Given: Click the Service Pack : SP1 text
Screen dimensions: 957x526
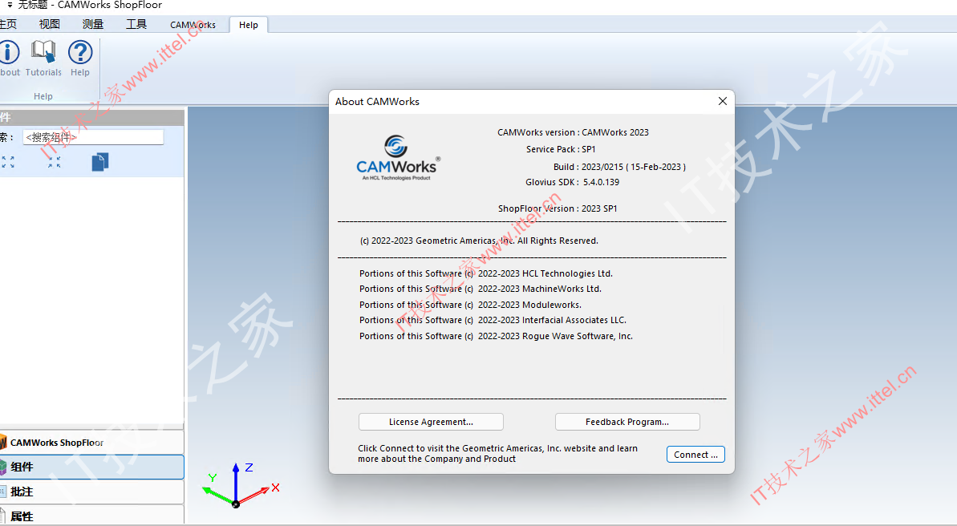Looking at the screenshot, I should [561, 149].
